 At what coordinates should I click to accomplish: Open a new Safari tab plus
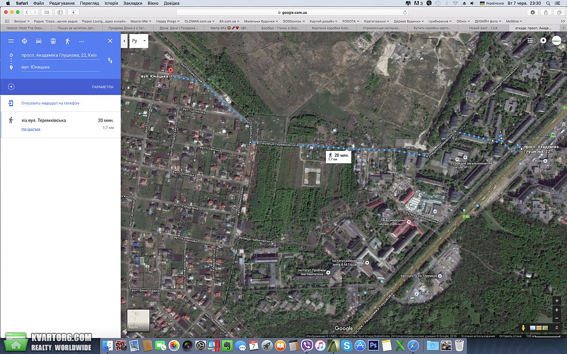coord(563,28)
